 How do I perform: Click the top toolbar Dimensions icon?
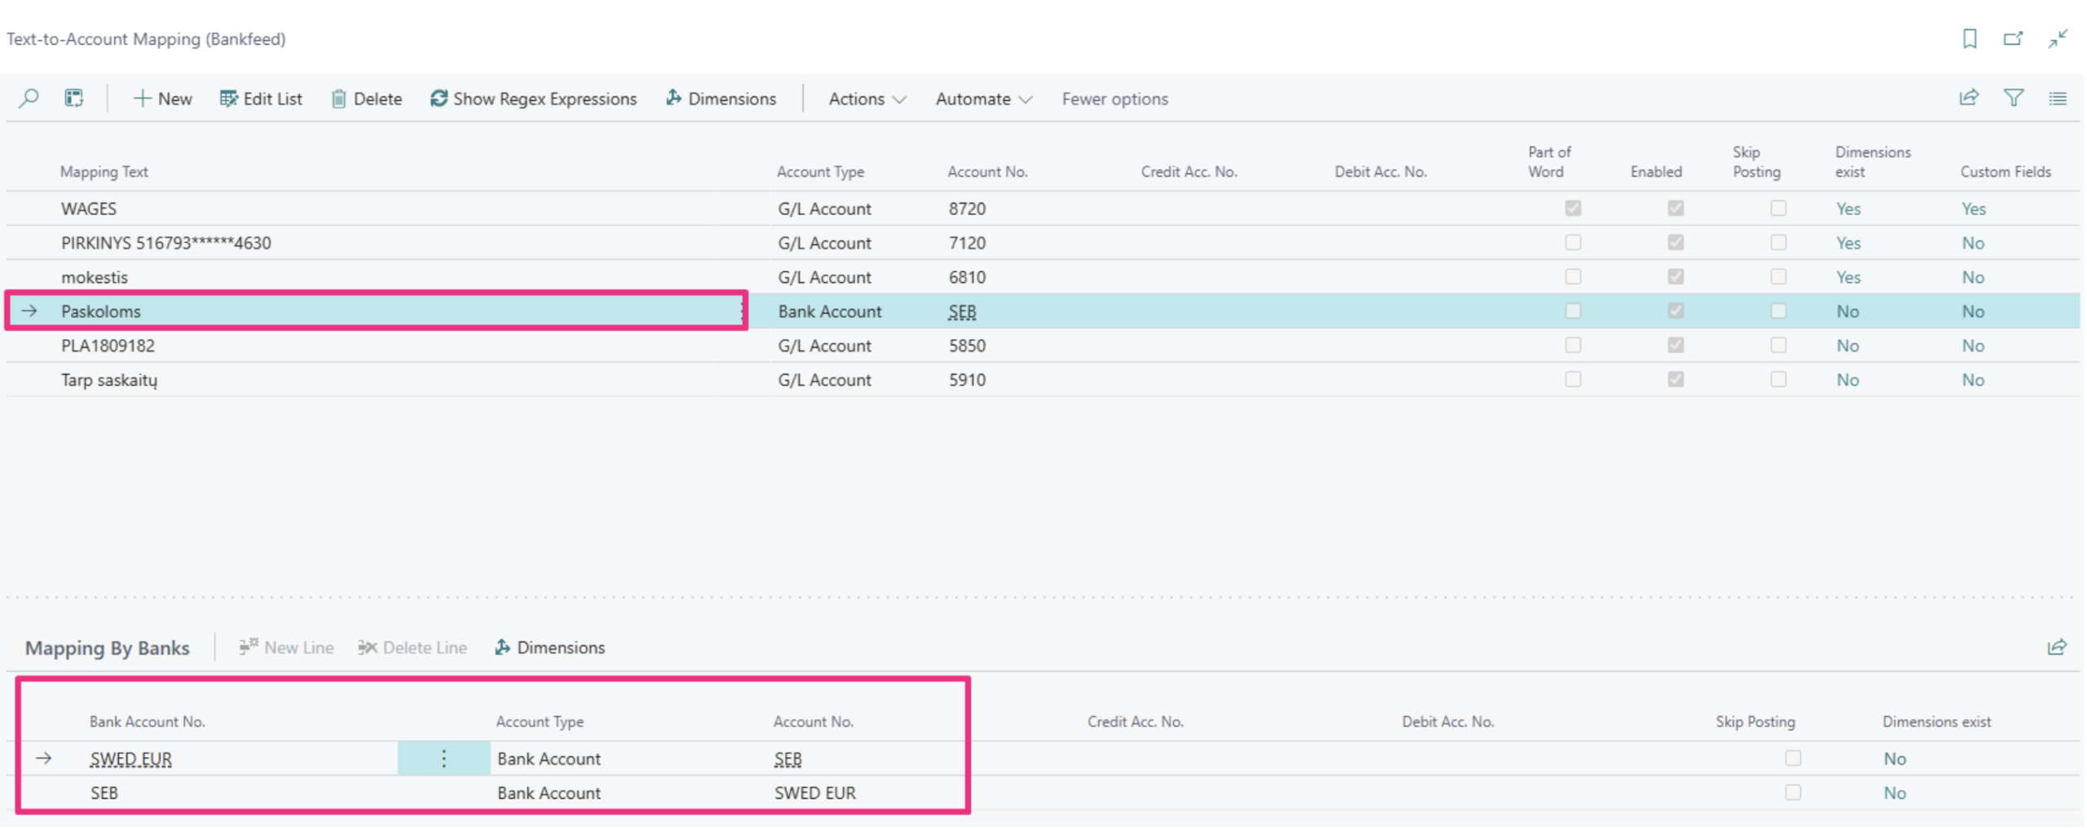(673, 99)
